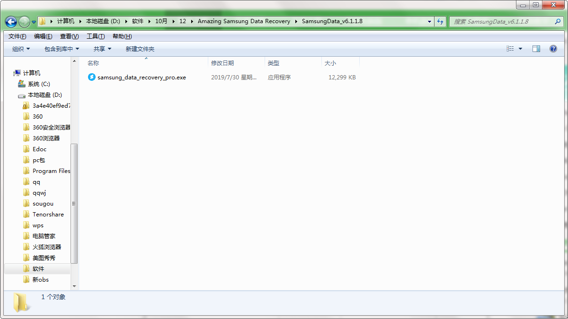This screenshot has width=568, height=319.
Task: Expand arrow after 软件 breadcrumb
Action: click(149, 21)
